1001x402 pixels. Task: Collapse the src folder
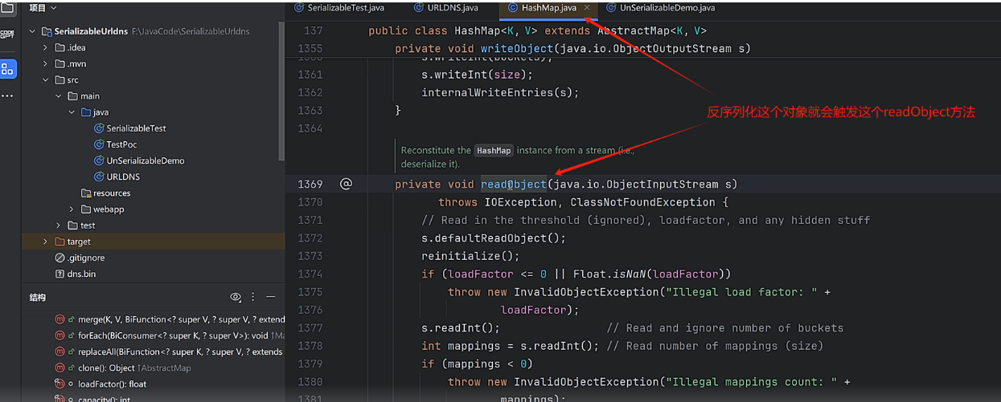(x=46, y=79)
